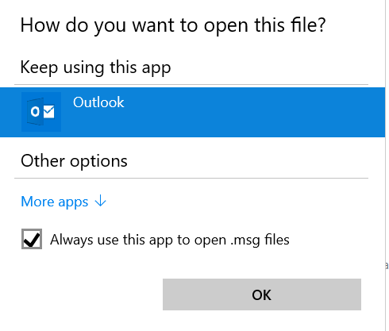Click the separator line under 'Other options'
Screen dimensions: 389x331
click(191, 179)
